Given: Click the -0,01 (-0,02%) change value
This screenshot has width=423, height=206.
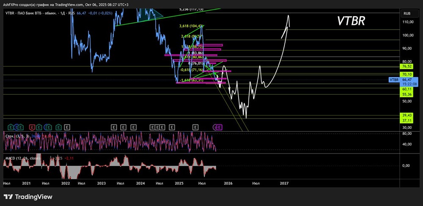Looking at the screenshot, I should [x=100, y=13].
